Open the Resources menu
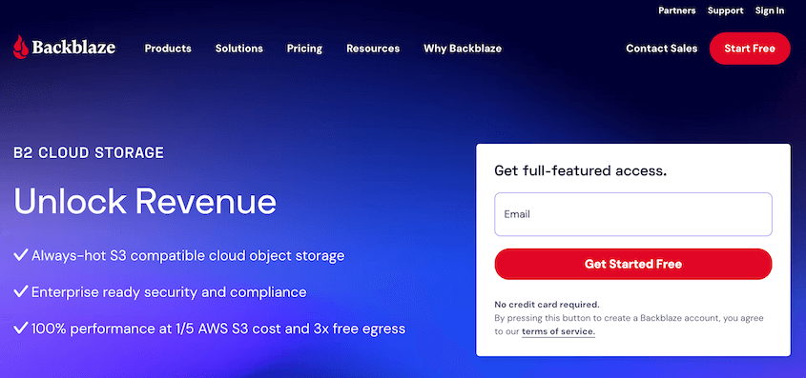The width and height of the screenshot is (806, 378). 373,49
